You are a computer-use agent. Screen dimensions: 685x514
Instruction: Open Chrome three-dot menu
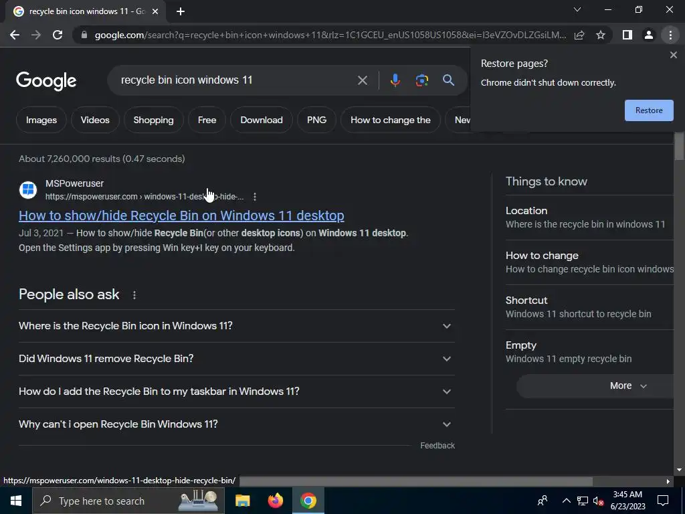click(670, 35)
